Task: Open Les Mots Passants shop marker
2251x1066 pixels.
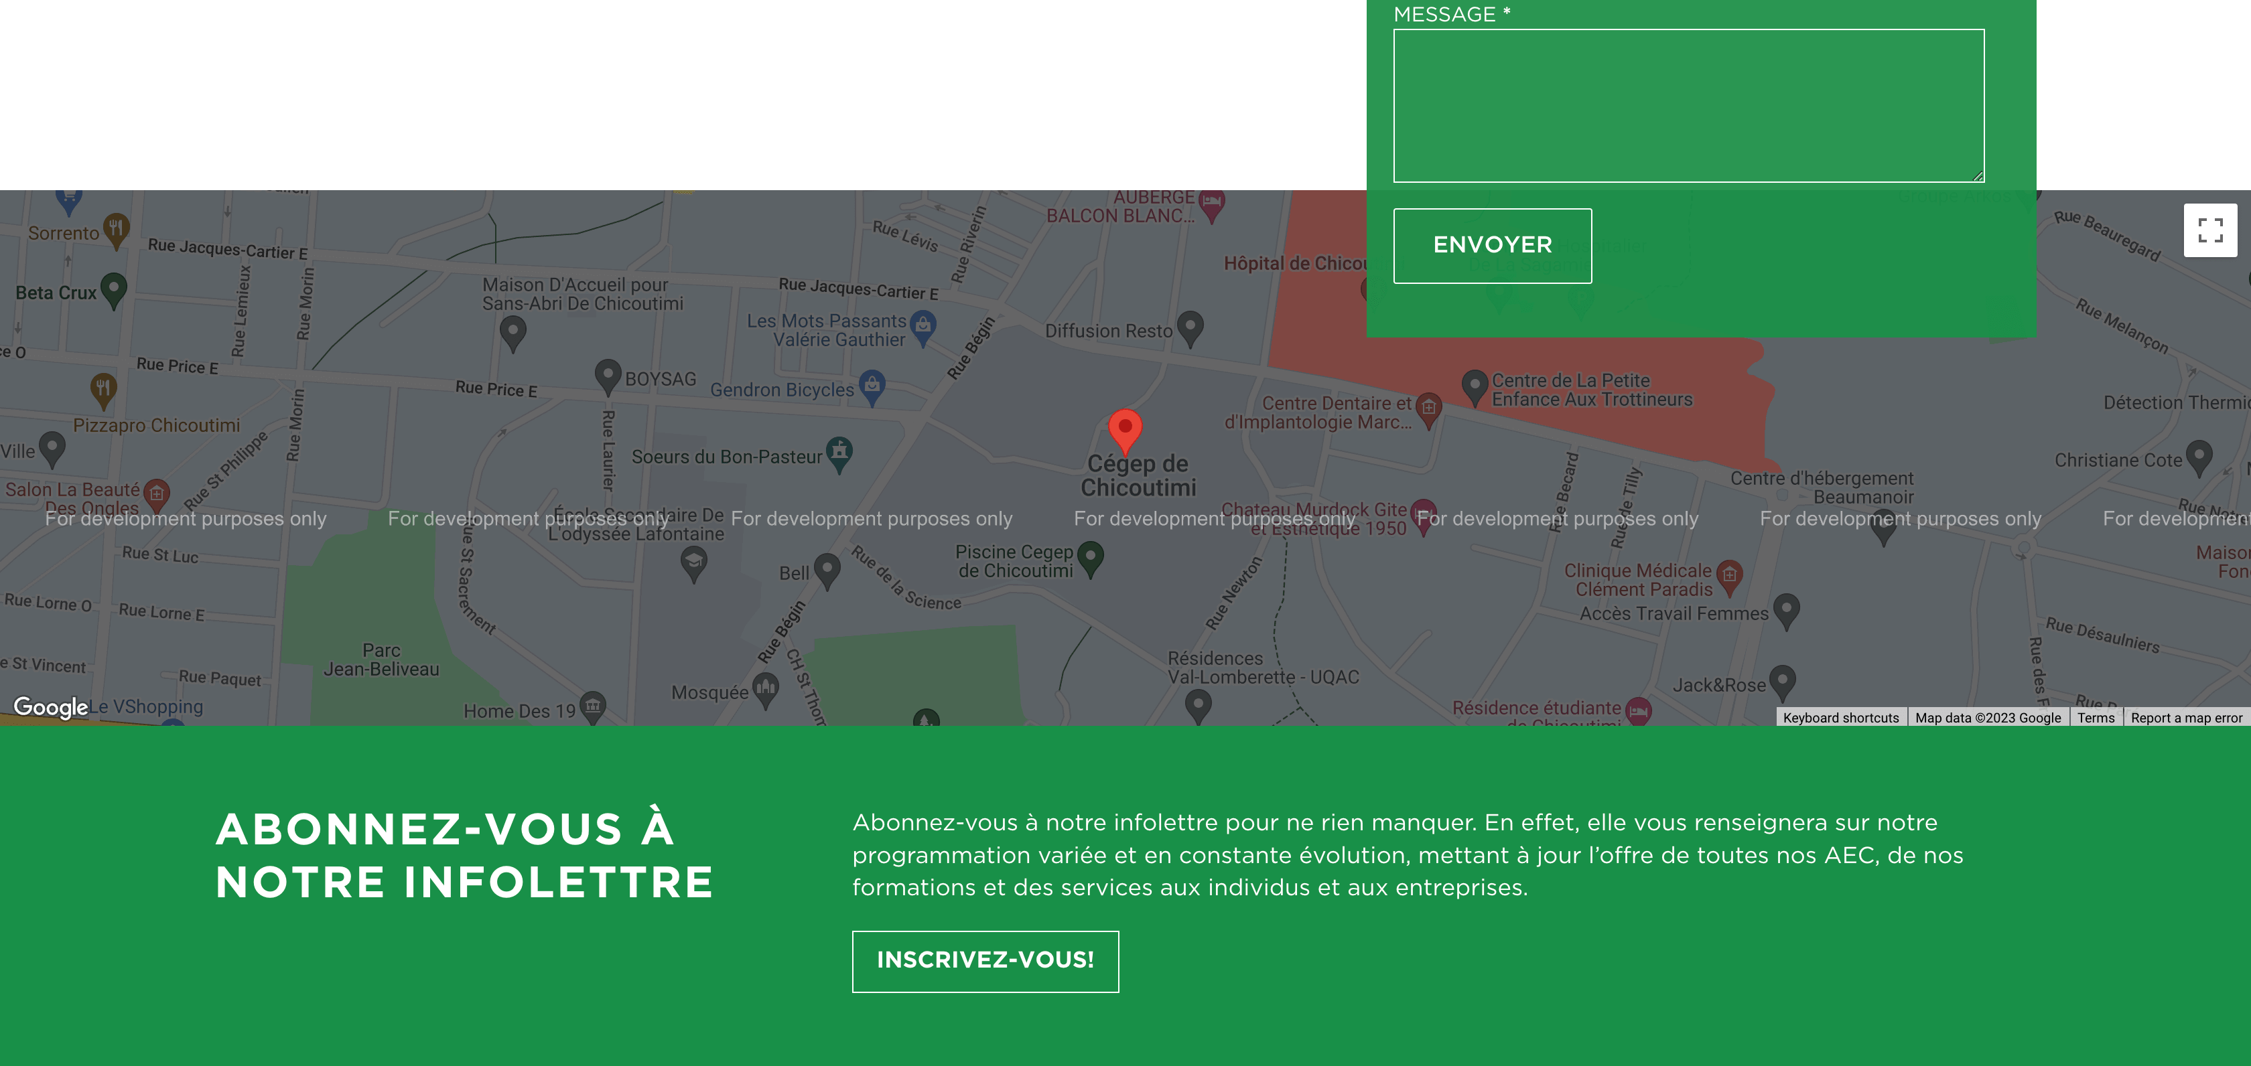Action: tap(923, 329)
